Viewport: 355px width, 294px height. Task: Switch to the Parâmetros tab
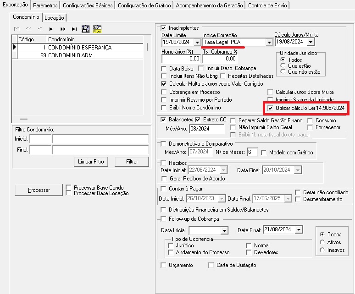(45, 5)
